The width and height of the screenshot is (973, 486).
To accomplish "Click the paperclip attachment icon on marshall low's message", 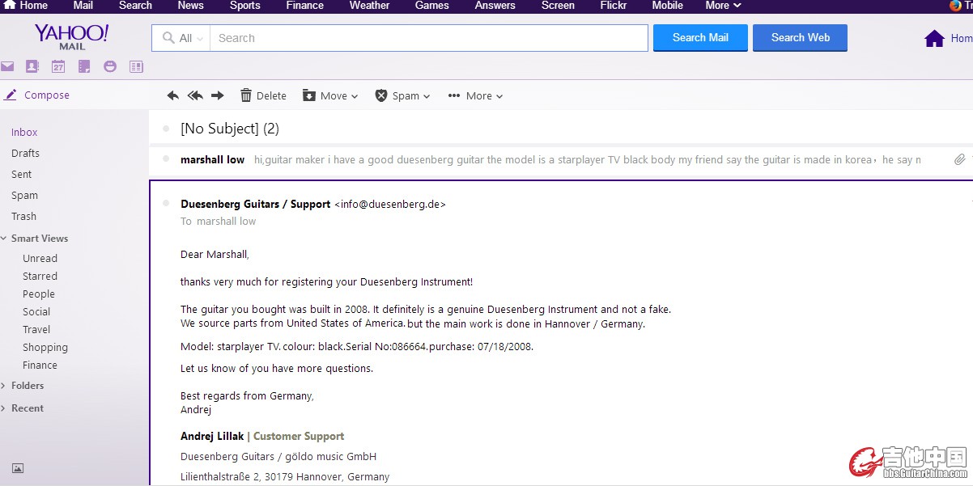I will pyautogui.click(x=959, y=159).
